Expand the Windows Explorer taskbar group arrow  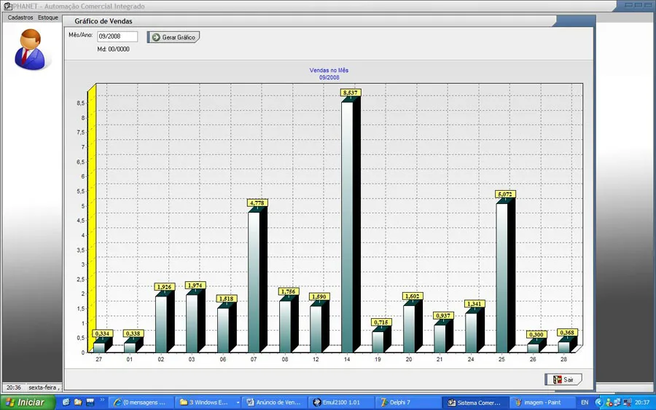coord(238,403)
